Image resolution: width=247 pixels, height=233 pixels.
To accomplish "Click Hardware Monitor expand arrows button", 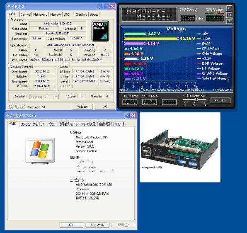I will 229,15.
